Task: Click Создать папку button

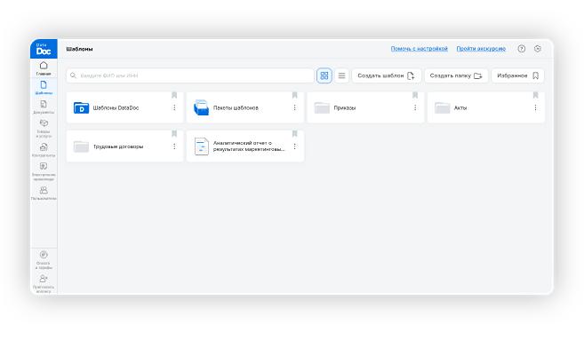Action: click(456, 75)
